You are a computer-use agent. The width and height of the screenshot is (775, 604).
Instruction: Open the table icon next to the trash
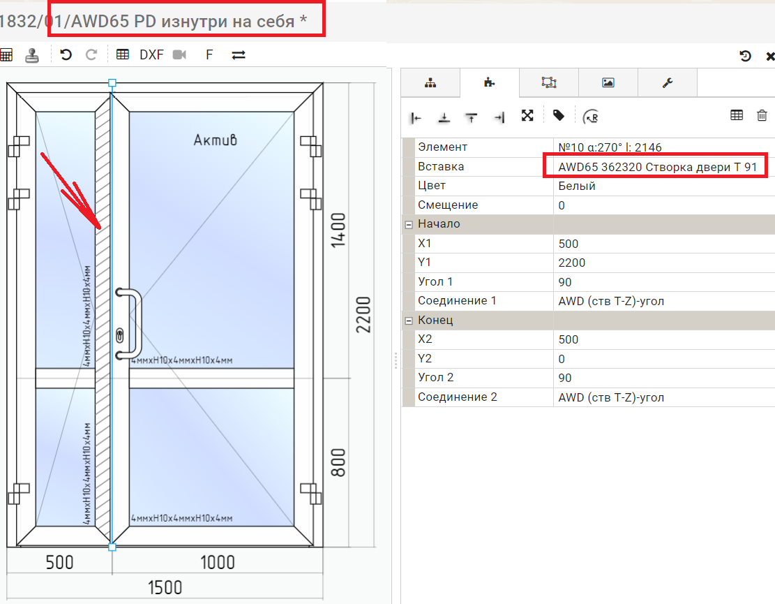pos(737,115)
